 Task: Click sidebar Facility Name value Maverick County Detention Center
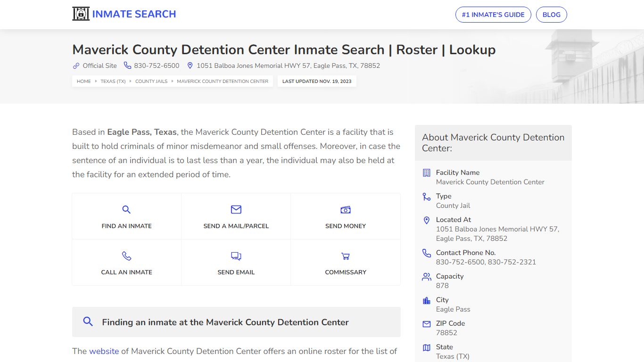click(x=490, y=182)
